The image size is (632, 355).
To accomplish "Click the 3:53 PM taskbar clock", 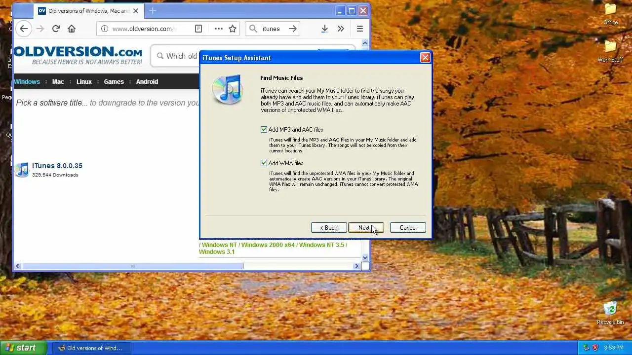I will [613, 348].
